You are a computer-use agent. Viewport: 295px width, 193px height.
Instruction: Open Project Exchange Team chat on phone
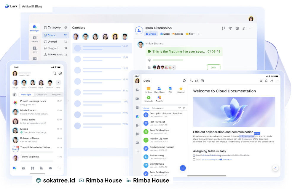(37, 103)
